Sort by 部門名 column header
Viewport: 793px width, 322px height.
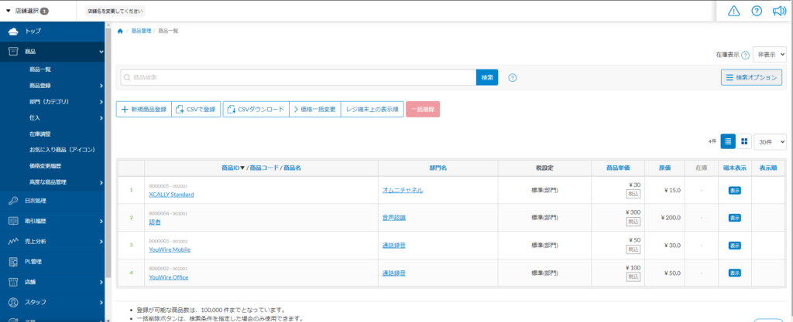tap(438, 168)
